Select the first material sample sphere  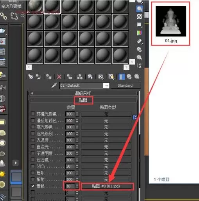click(x=35, y=6)
